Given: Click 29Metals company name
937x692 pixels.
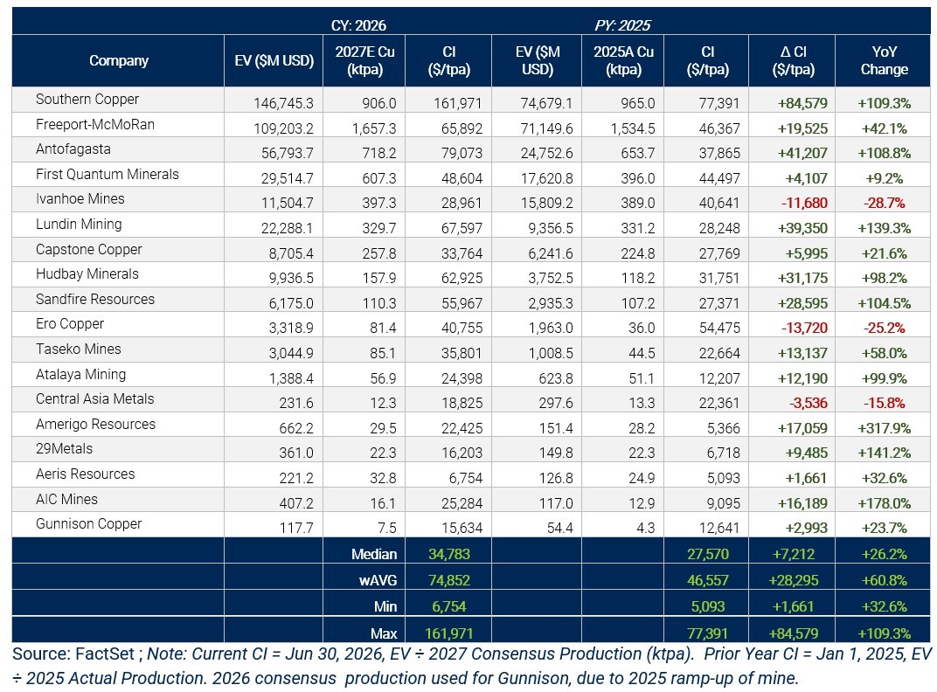Looking at the screenshot, I should click(x=65, y=448).
